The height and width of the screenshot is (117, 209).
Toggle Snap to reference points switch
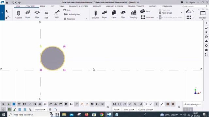(114, 104)
